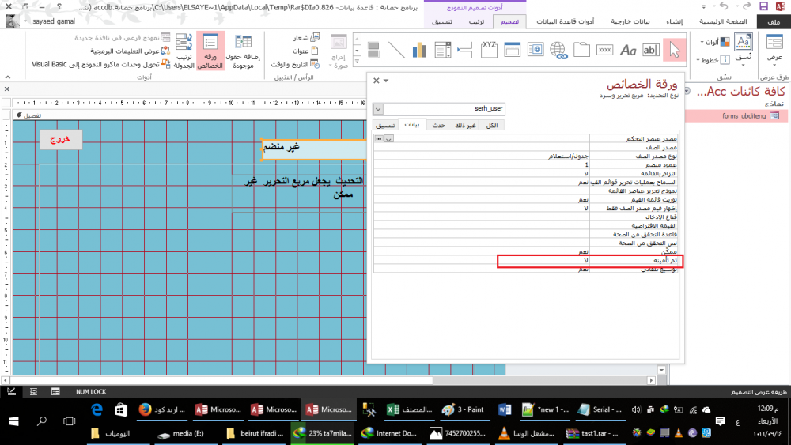Screen dimensions: 791x445
Task: Open Help via the question mark icon
Action: pyautogui.click(x=59, y=6)
